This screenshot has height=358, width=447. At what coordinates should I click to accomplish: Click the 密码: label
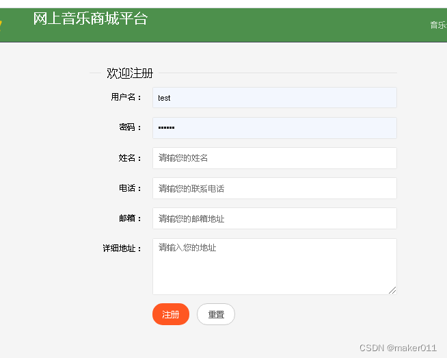tap(130, 127)
